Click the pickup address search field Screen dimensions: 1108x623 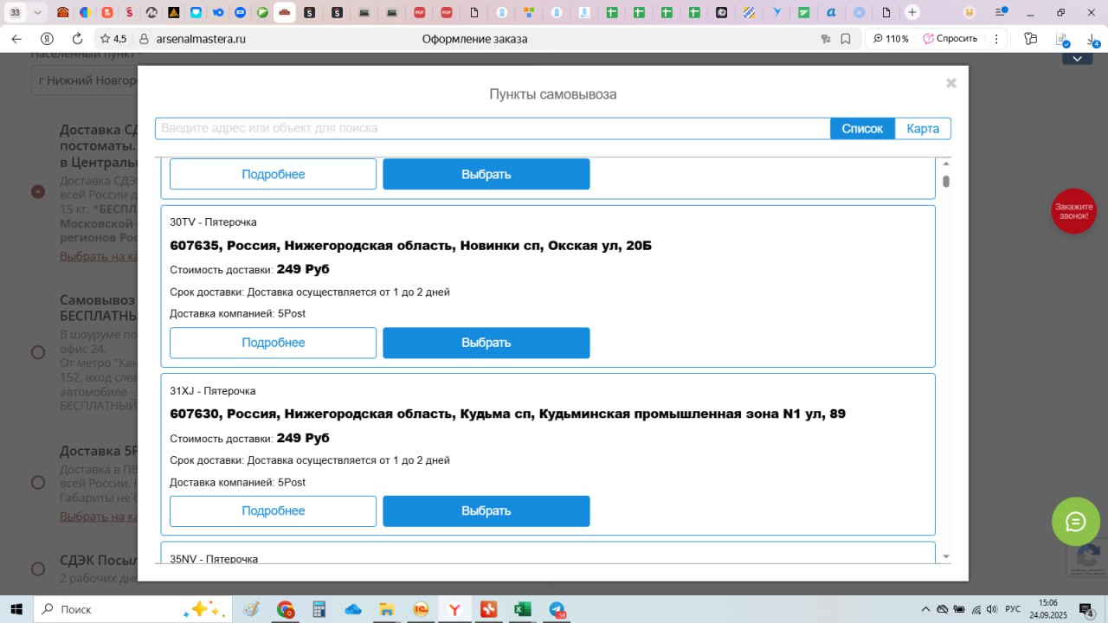pyautogui.click(x=492, y=128)
